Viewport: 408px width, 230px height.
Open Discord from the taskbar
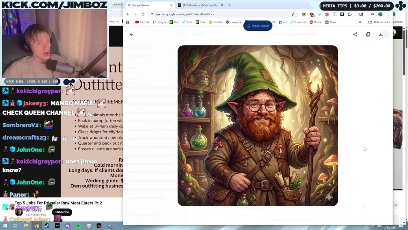coord(68,226)
